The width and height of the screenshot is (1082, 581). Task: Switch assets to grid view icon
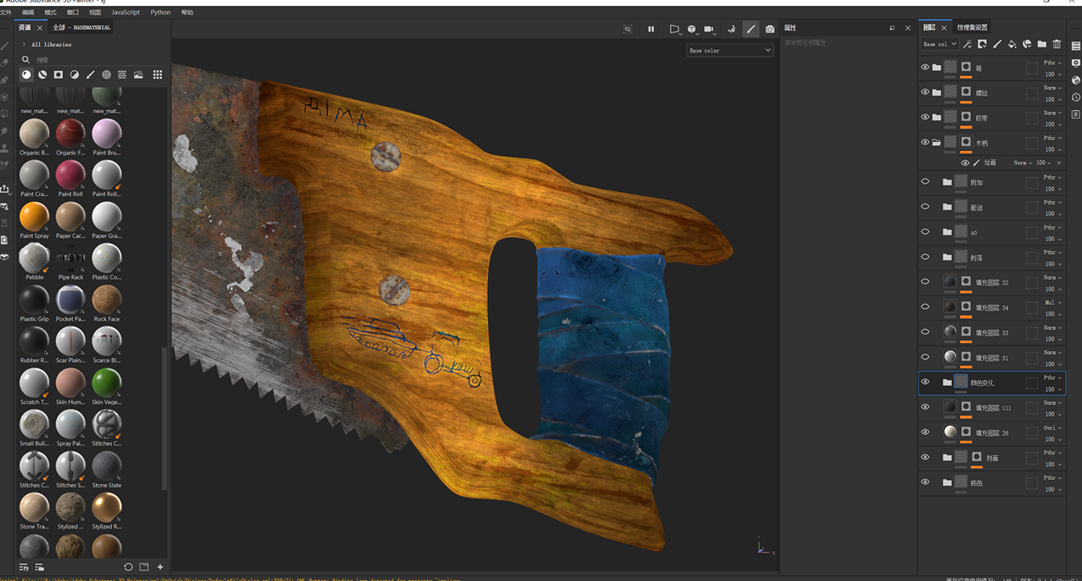point(157,75)
